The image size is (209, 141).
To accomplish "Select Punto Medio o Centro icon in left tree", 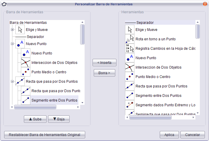I will tap(26, 72).
